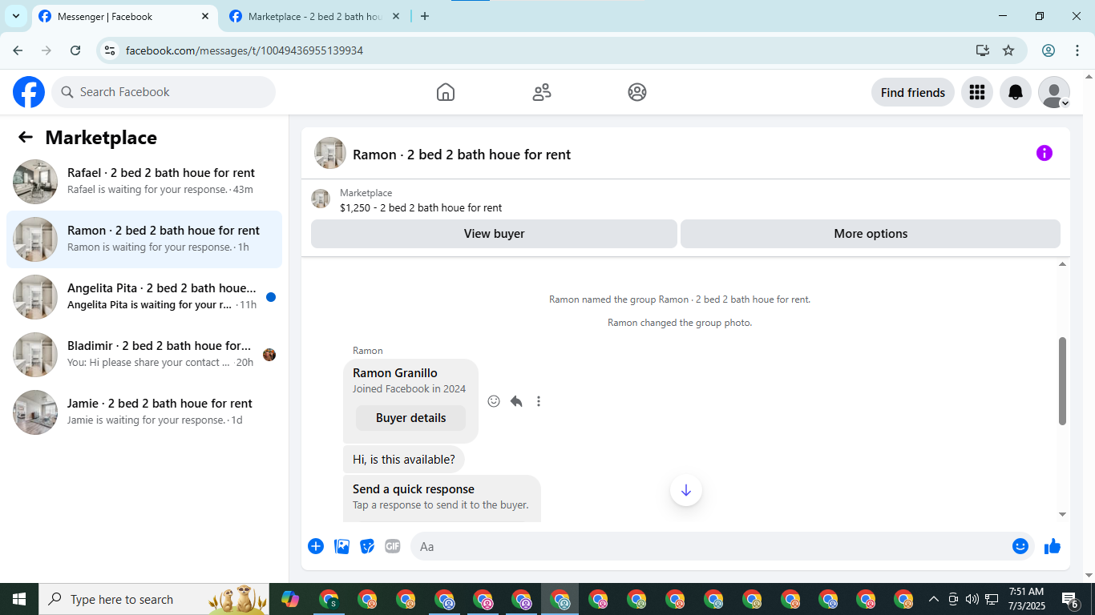Image resolution: width=1095 pixels, height=615 pixels.
Task: Switch to Messenger | Facebook tab
Action: pos(124,16)
